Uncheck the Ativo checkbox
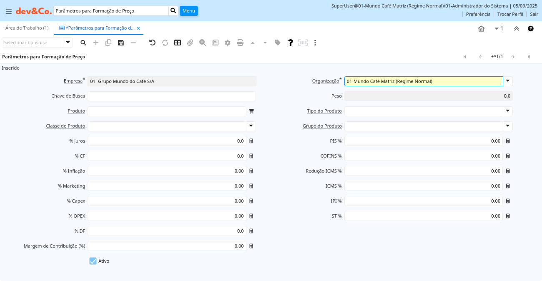542x281 pixels. pyautogui.click(x=93, y=261)
